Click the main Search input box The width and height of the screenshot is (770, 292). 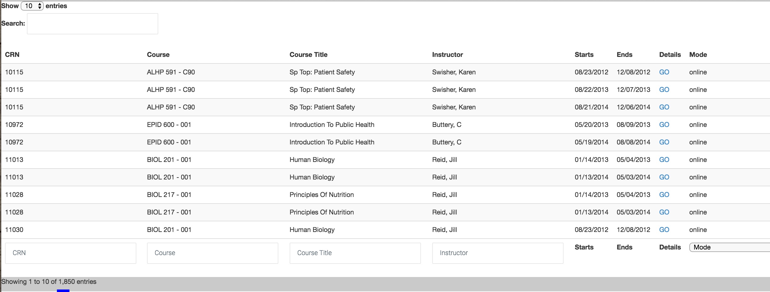[x=92, y=24]
